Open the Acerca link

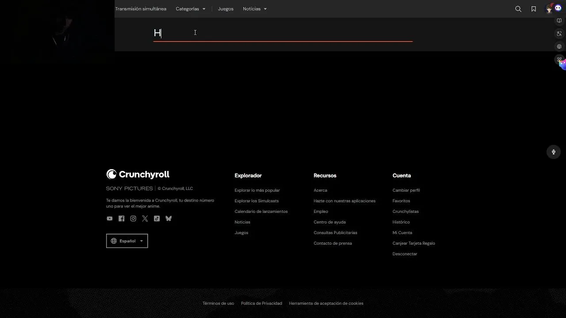(320, 190)
